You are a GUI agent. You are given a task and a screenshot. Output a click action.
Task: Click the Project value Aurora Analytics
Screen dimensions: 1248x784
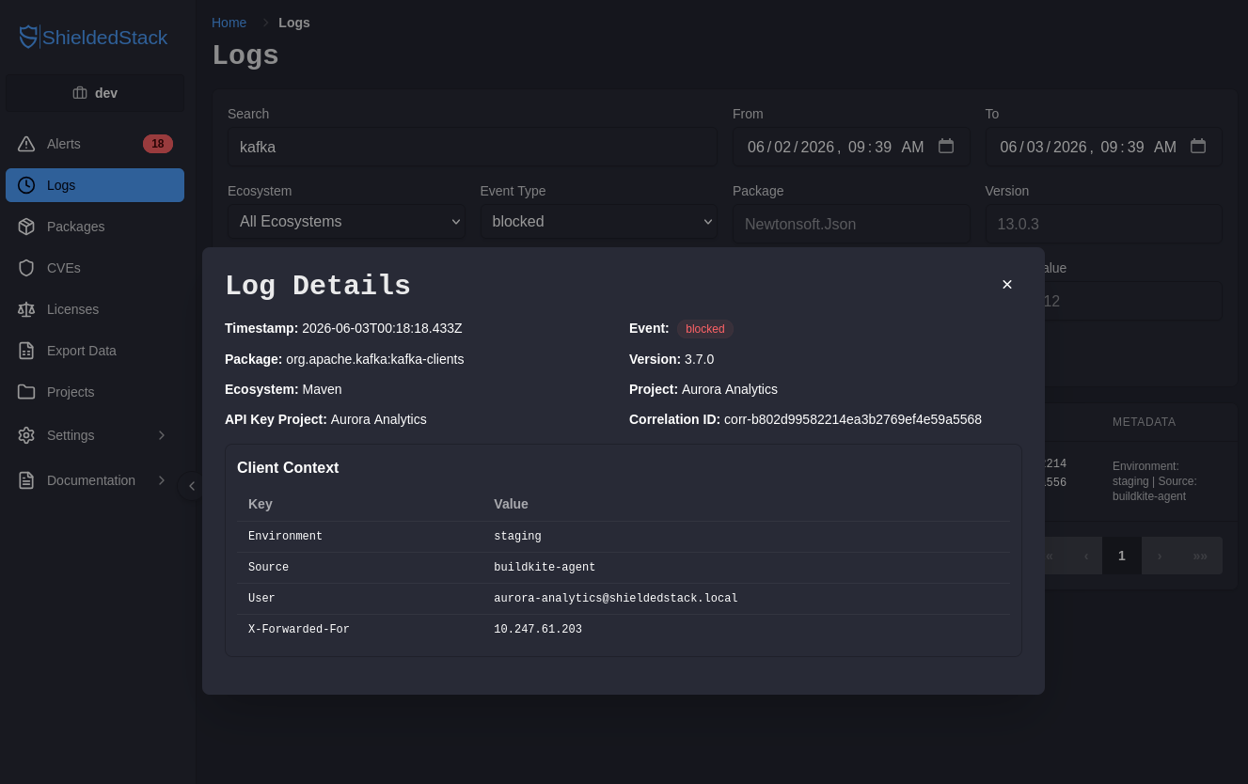(x=730, y=389)
